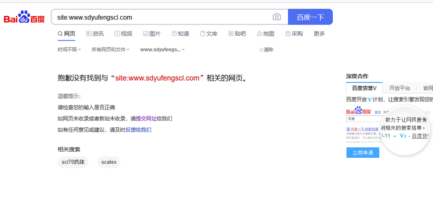The image size is (433, 207).
Task: Click the 深度合作 heading
Action: click(357, 76)
